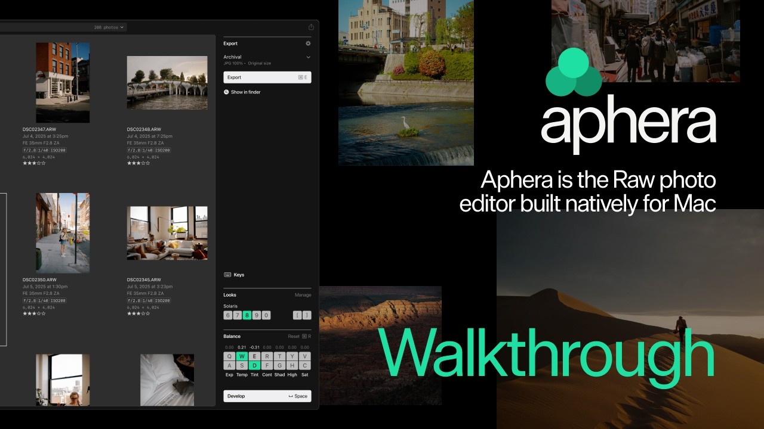Click the Sat label under Balance keys
The height and width of the screenshot is (429, 764).
tap(305, 375)
